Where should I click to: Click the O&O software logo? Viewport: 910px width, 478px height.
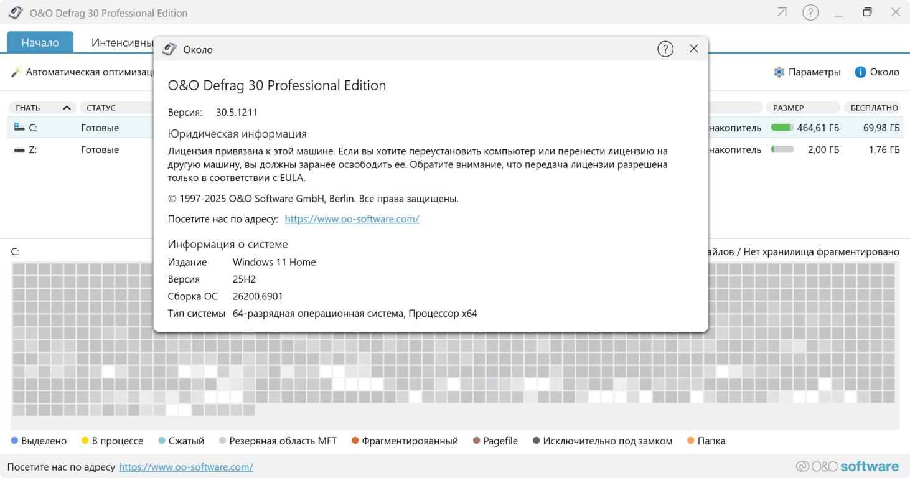pos(847,467)
